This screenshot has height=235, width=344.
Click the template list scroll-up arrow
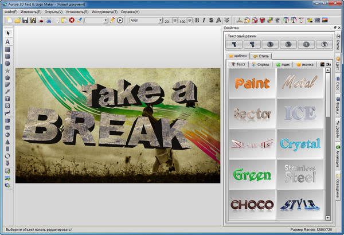[x=328, y=70]
